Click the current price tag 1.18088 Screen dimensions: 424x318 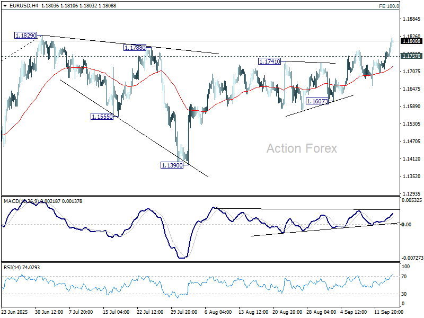411,41
